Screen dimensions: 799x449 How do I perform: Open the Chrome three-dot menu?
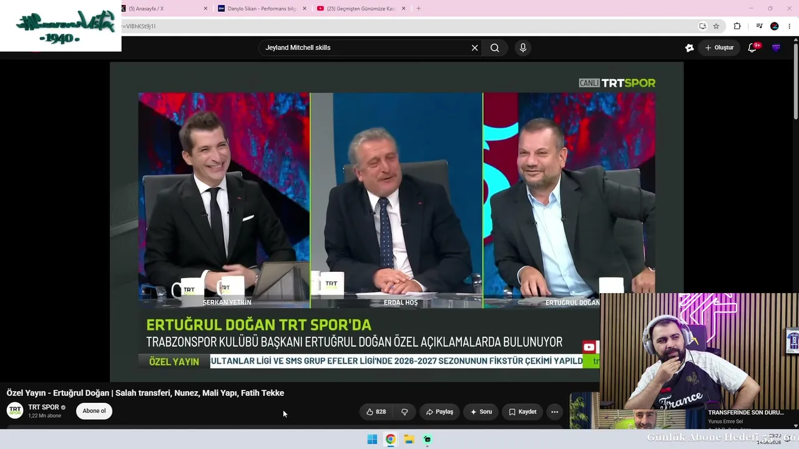click(x=790, y=26)
